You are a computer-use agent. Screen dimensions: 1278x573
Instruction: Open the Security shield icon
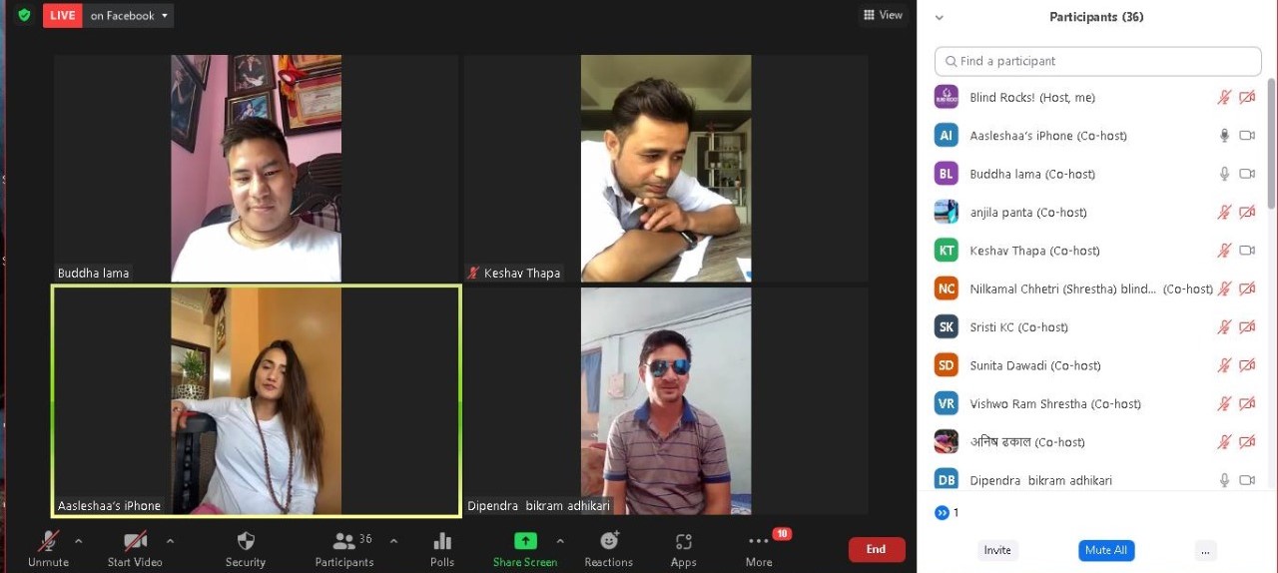point(246,541)
